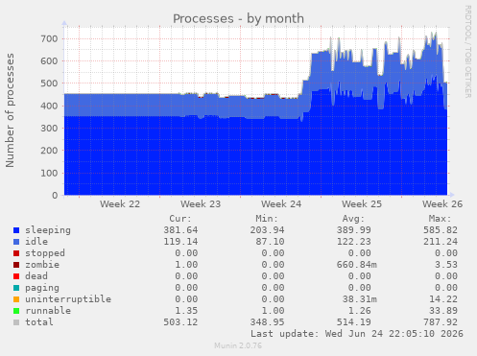This screenshot has width=477, height=356.
Task: Click the stopped legend color swatch
Action: pos(16,253)
